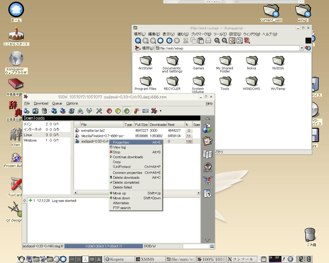Open the Nokia folder in Konqueror
This screenshot has width=329, height=263.
(251, 63)
